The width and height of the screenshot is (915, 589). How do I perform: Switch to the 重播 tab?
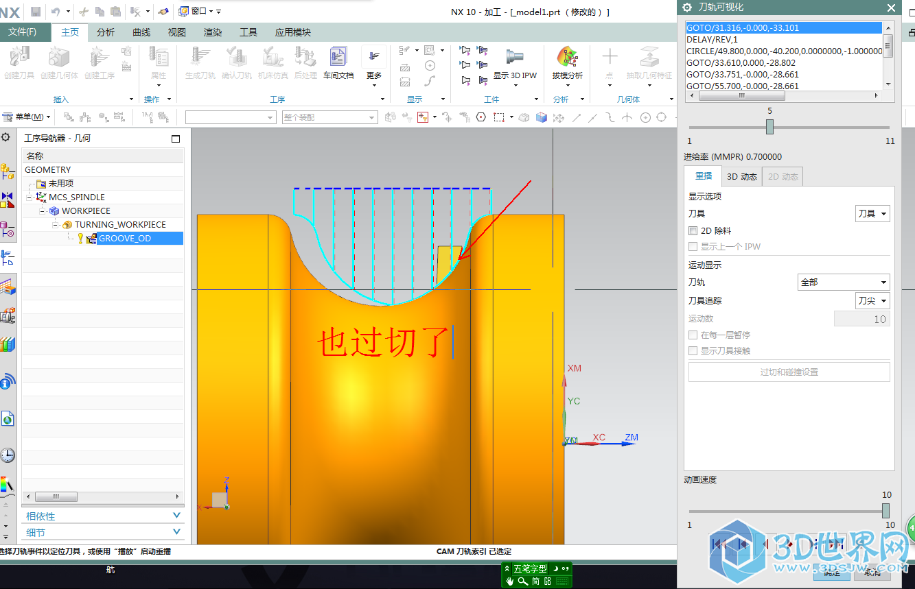(704, 176)
